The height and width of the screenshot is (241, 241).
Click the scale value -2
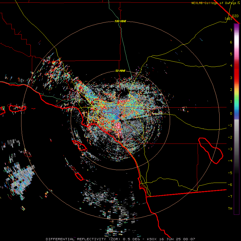230,137
